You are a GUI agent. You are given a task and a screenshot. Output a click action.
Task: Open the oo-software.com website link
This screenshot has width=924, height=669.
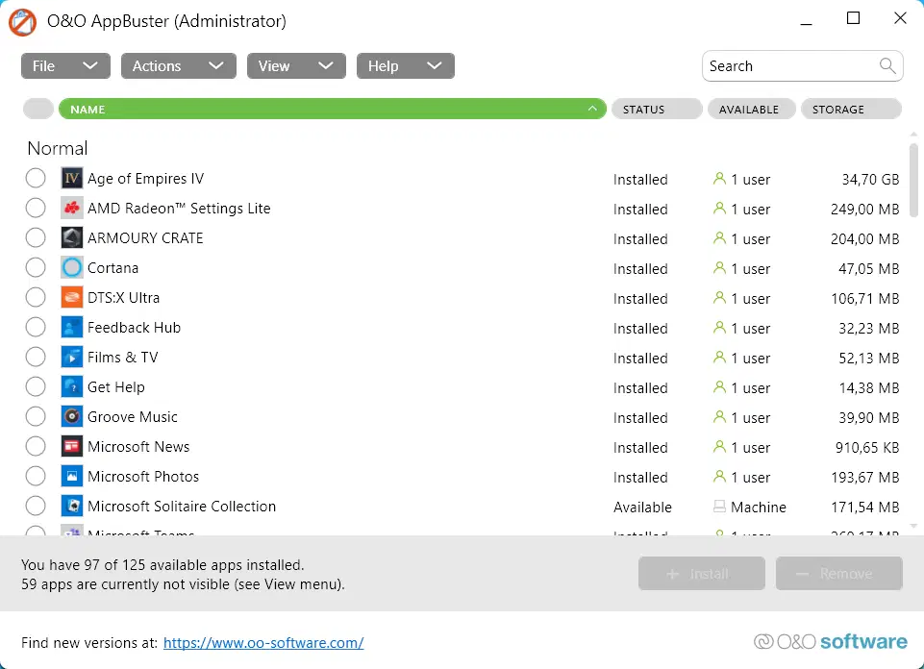click(263, 643)
